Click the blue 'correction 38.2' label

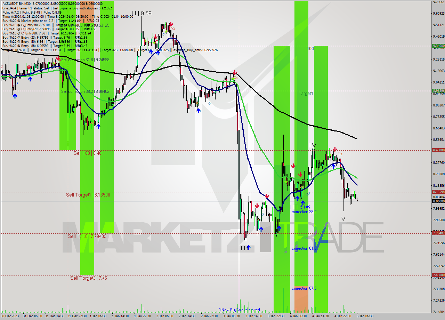[x=304, y=212]
